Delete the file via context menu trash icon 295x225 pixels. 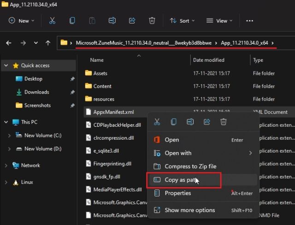[223, 122]
